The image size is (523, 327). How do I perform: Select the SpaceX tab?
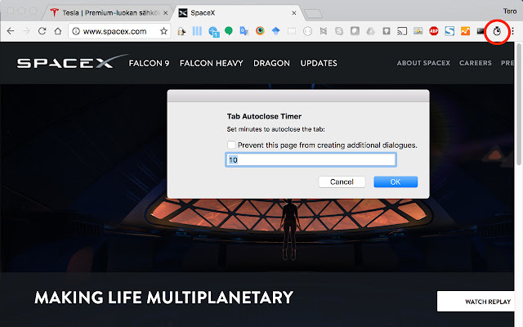point(239,13)
